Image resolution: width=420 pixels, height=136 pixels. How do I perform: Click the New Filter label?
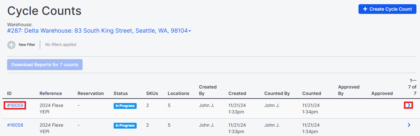click(x=27, y=45)
